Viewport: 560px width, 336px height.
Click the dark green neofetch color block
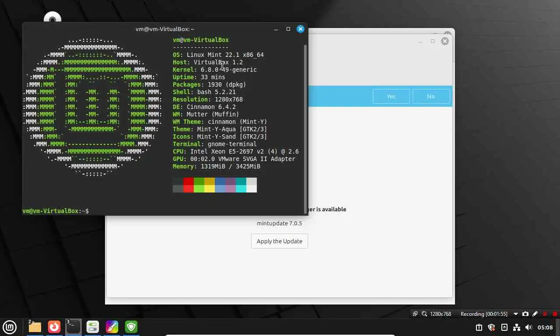coord(199,182)
